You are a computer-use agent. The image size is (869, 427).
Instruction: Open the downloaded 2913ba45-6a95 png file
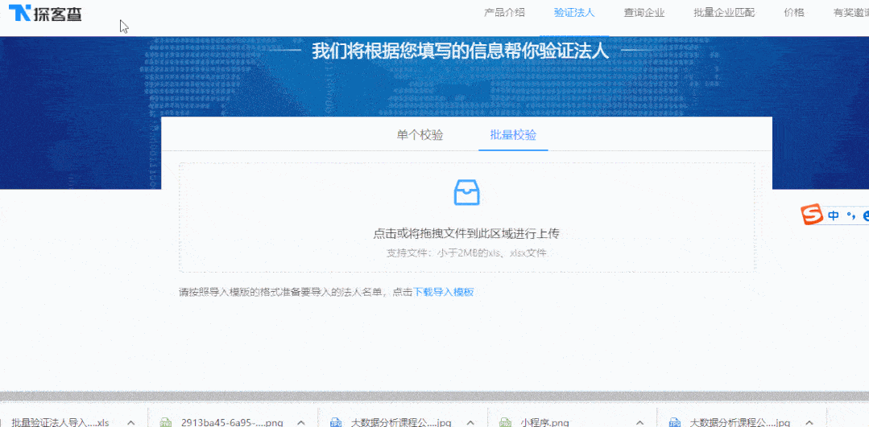232,422
